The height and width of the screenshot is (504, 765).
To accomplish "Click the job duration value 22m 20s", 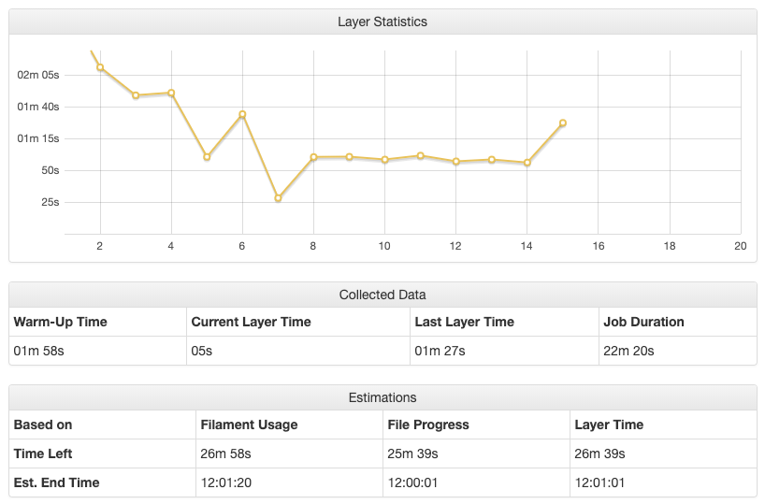I will 628,351.
